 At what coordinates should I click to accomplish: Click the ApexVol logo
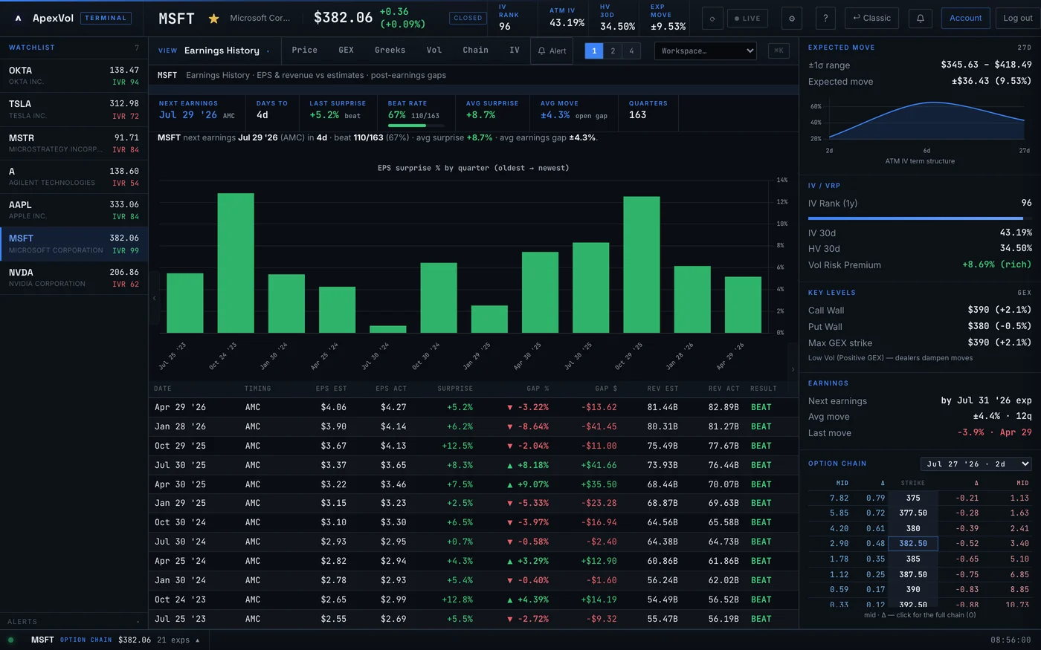[18, 19]
